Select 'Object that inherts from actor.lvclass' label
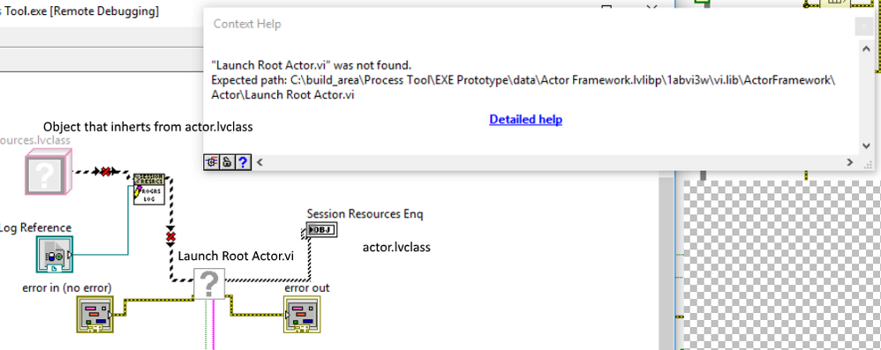The image size is (881, 350). click(147, 127)
